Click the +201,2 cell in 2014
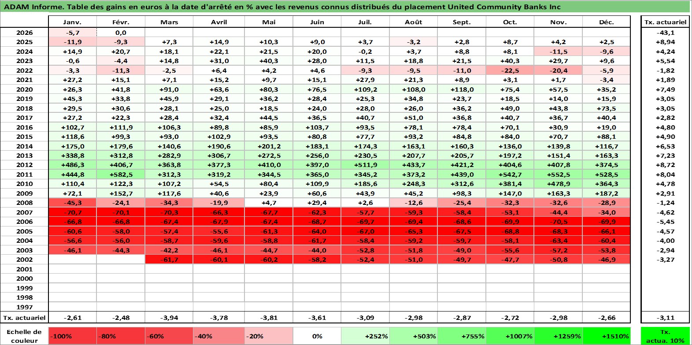This screenshot has width=692, height=345. [269, 146]
